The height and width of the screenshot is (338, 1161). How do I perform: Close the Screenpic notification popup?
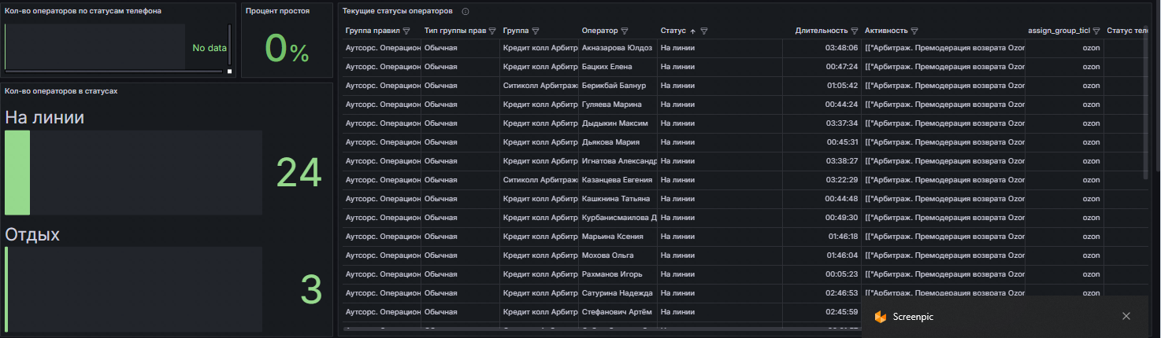click(1126, 316)
